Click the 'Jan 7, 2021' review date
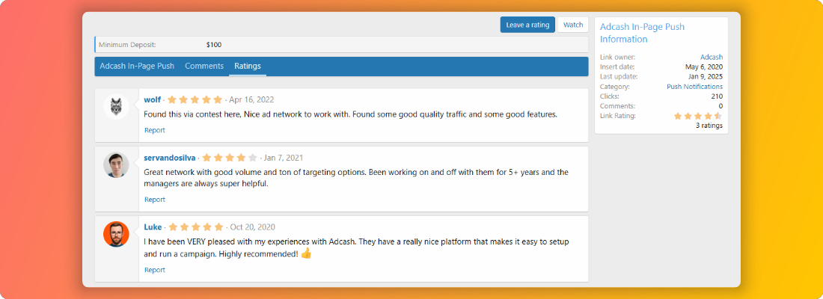The width and height of the screenshot is (823, 299). click(284, 158)
